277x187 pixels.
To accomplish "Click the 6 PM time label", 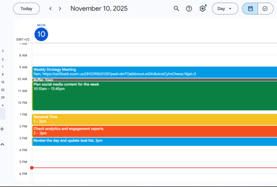I will pos(23,174).
